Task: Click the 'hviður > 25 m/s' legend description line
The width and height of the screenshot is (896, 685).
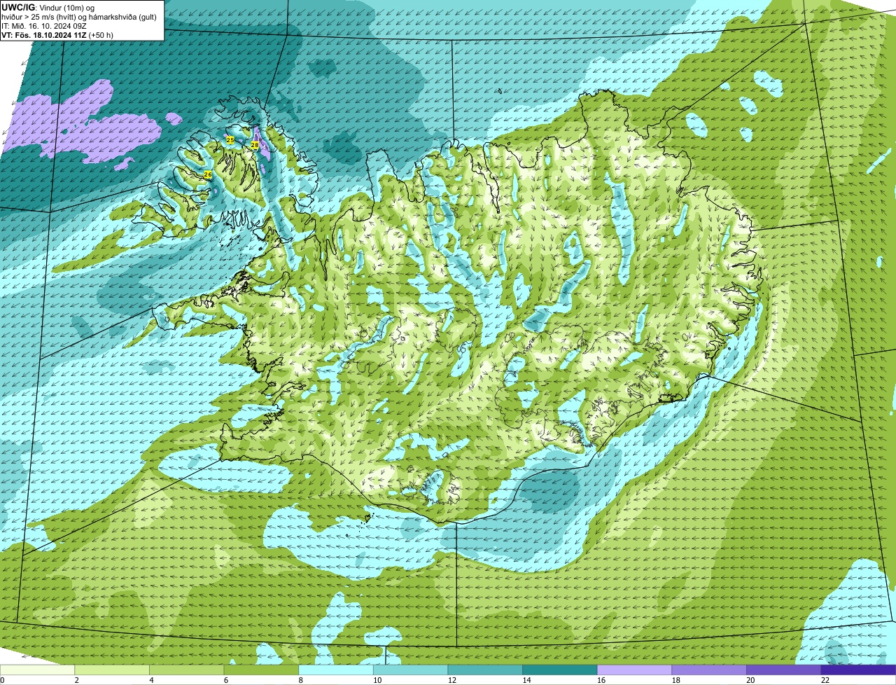Action: point(79,16)
